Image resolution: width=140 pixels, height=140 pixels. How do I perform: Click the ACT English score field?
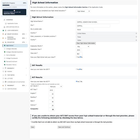tap(51, 94)
